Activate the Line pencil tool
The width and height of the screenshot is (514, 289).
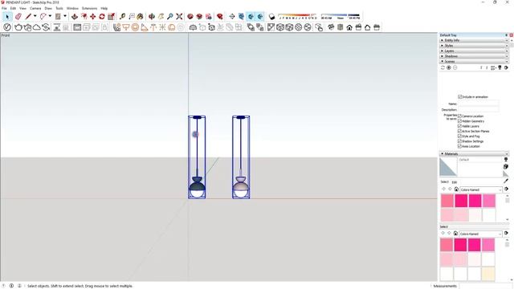tap(29, 16)
